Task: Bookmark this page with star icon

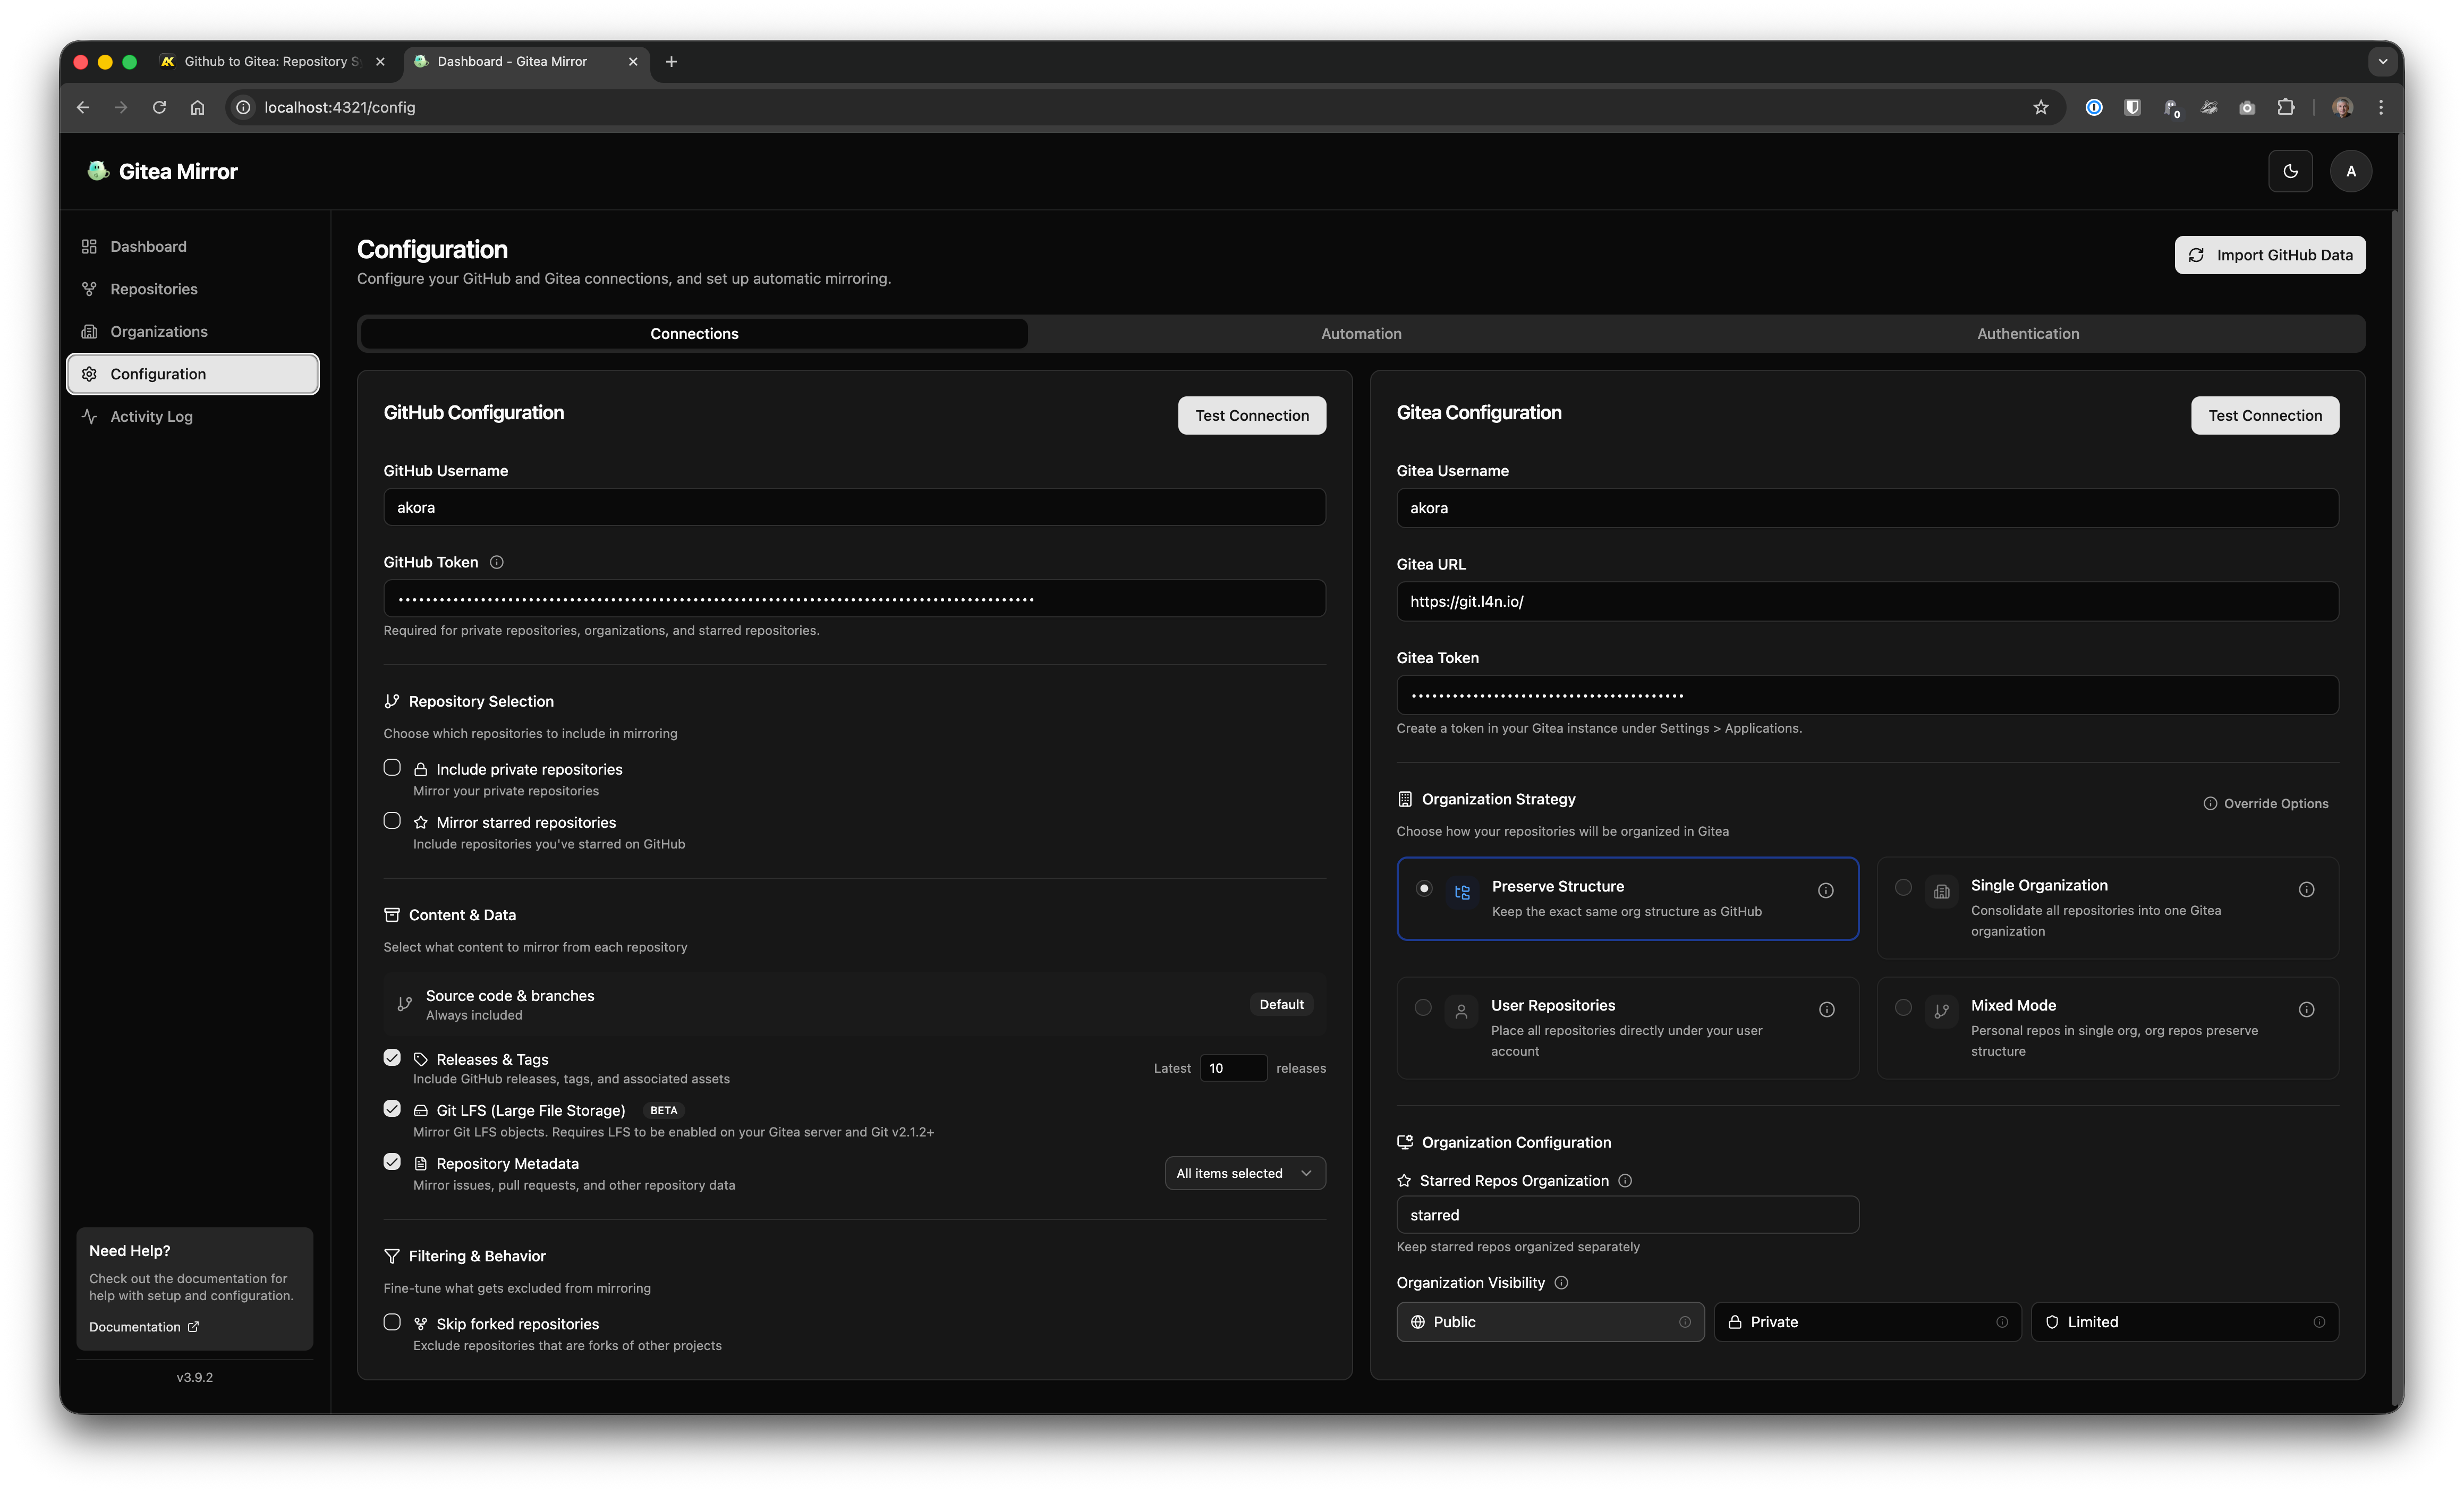Action: 2041,107
